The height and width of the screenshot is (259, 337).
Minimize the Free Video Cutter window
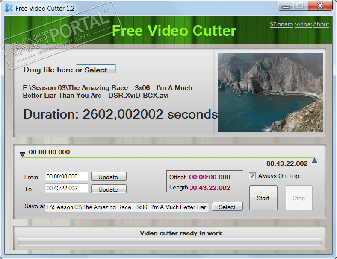pos(286,6)
